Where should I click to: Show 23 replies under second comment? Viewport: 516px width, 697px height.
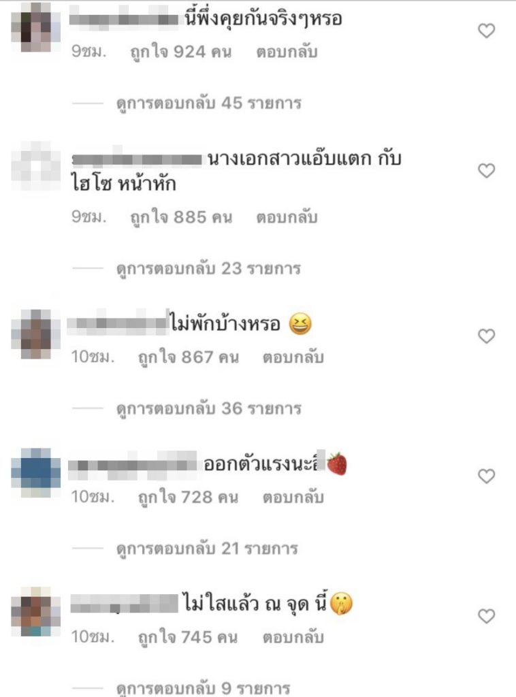(x=209, y=268)
